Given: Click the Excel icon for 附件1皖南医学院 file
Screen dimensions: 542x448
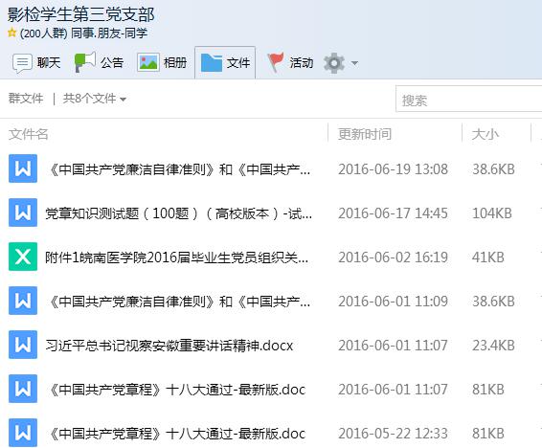Looking at the screenshot, I should point(23,257).
